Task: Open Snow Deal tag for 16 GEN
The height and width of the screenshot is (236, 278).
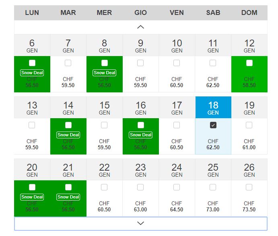Action: [x=141, y=135]
